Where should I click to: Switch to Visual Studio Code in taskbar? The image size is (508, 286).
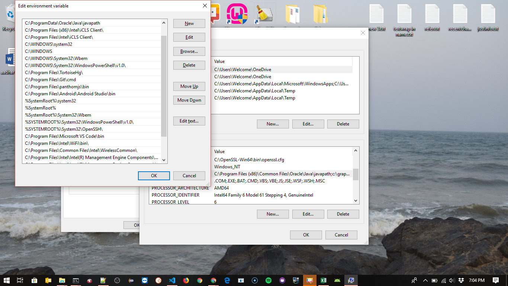click(x=172, y=280)
